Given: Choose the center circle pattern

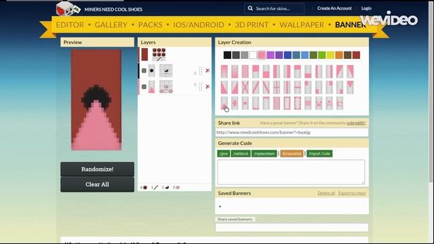Looking at the screenshot, I should tap(245, 103).
